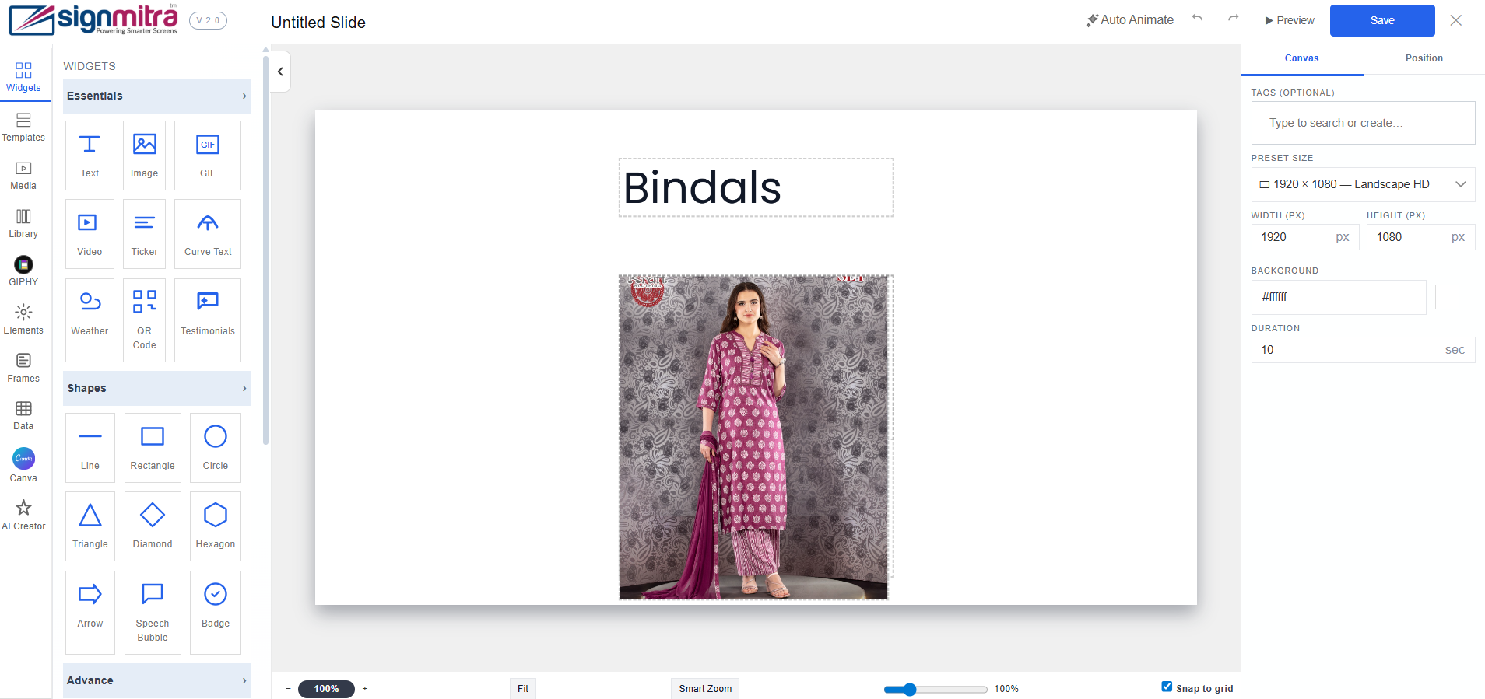Screen dimensions: 1485x699
Task: Click the Width input field
Action: point(1305,237)
